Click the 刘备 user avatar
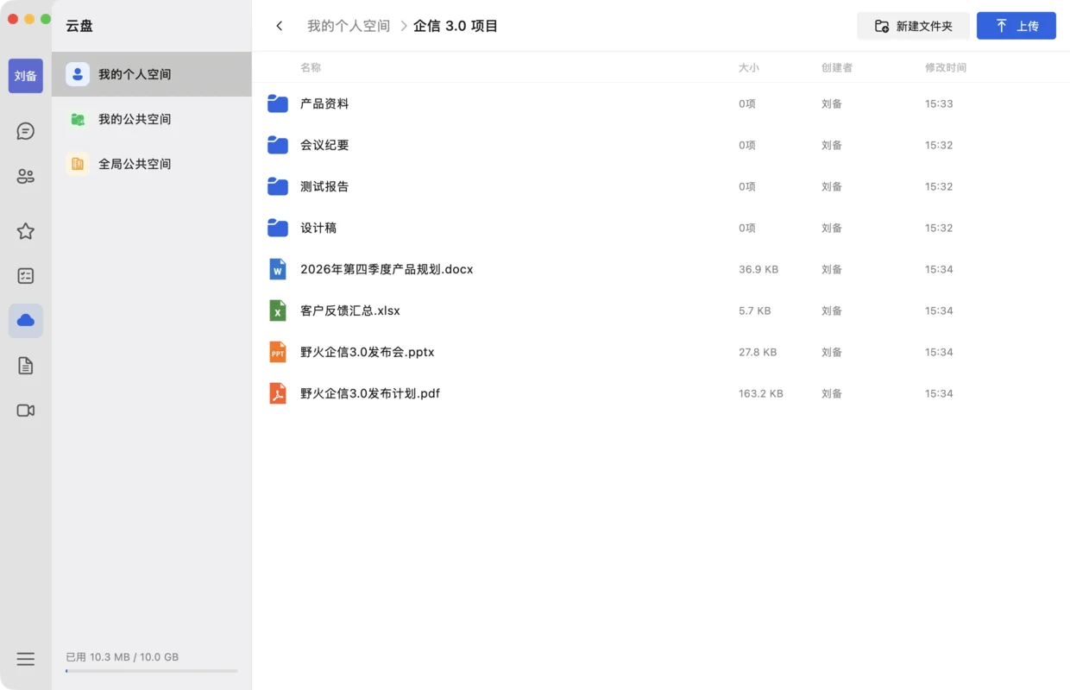The width and height of the screenshot is (1070, 690). click(26, 76)
